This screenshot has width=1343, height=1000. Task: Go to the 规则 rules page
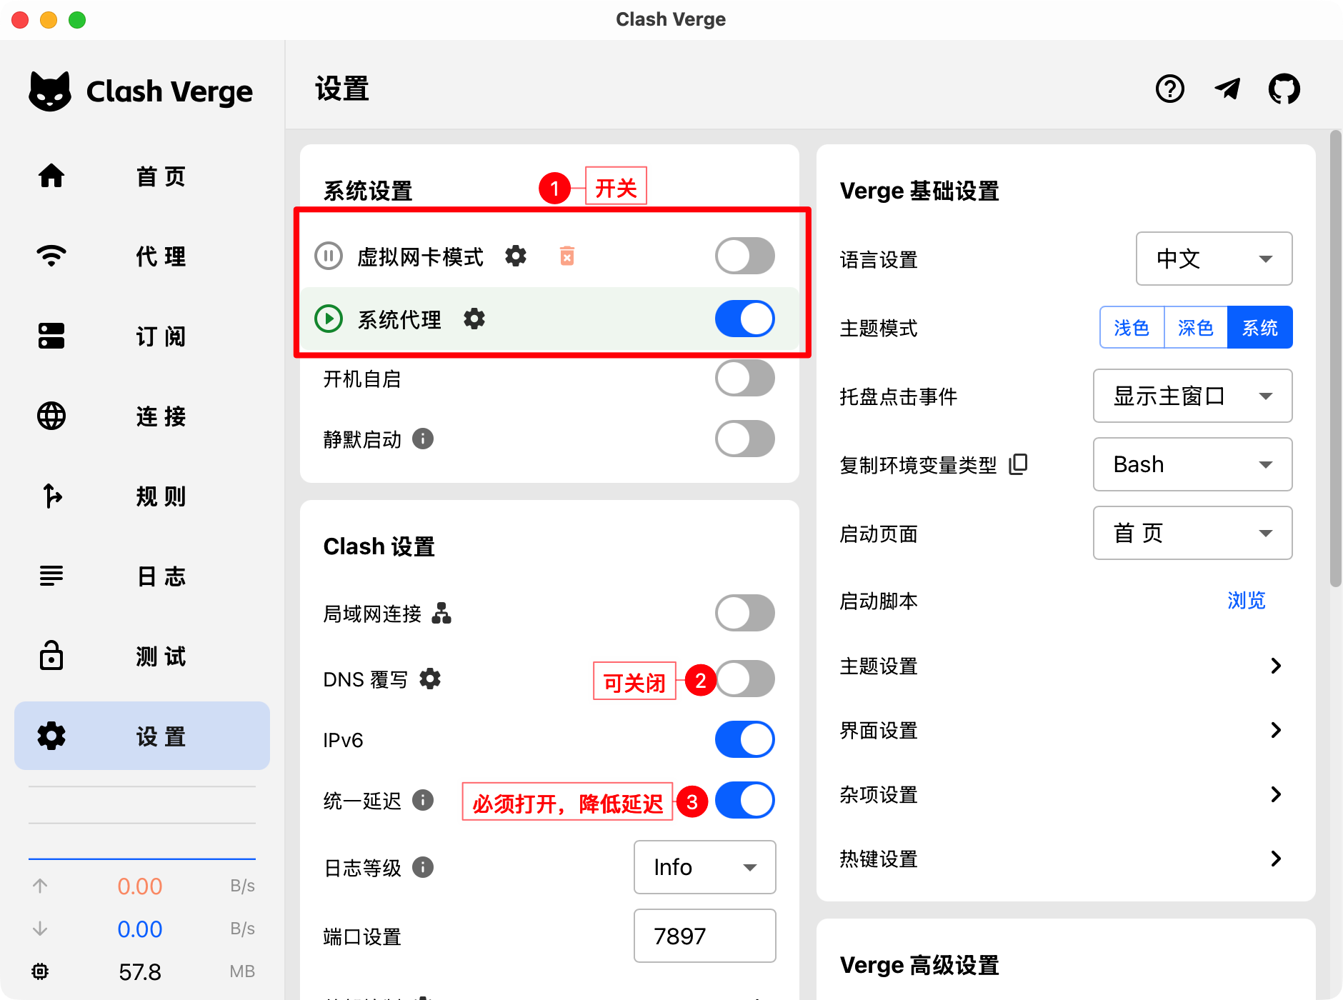pyautogui.click(x=142, y=496)
